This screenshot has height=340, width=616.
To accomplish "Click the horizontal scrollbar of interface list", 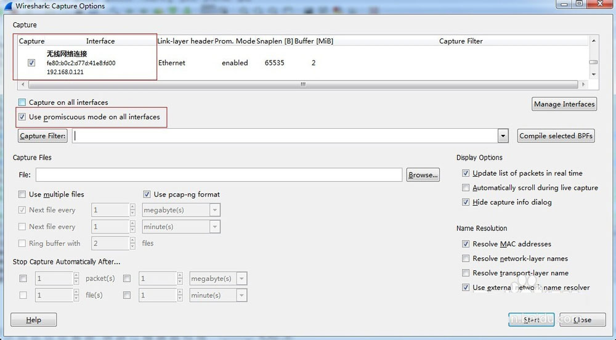I will click(x=303, y=84).
